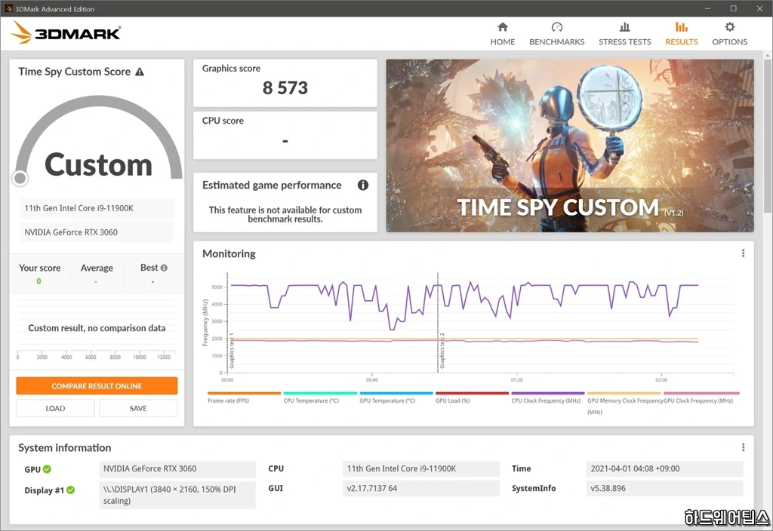Switch to the STRESS TESTS tab label

click(624, 42)
